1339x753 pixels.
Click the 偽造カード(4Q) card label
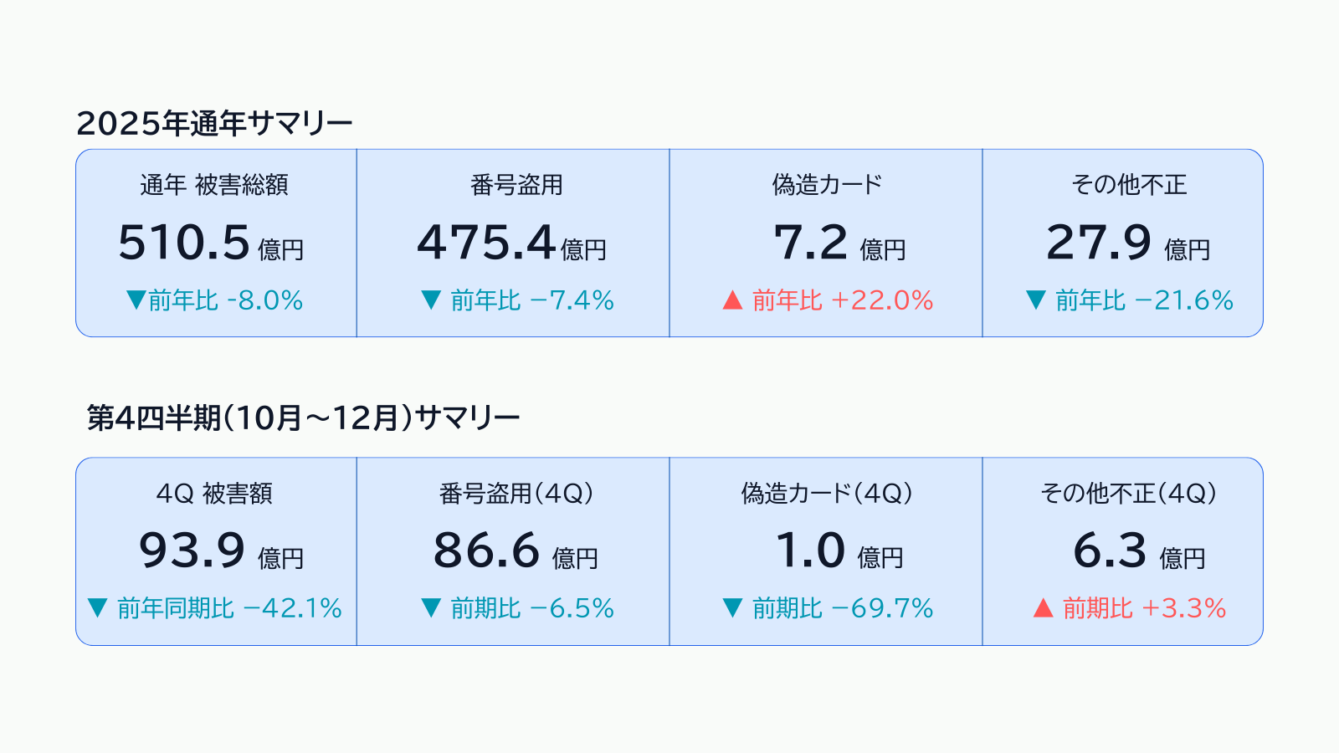coord(826,494)
